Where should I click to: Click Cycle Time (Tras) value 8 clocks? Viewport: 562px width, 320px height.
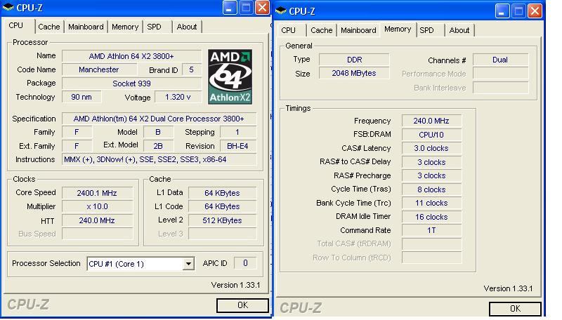pyautogui.click(x=431, y=189)
